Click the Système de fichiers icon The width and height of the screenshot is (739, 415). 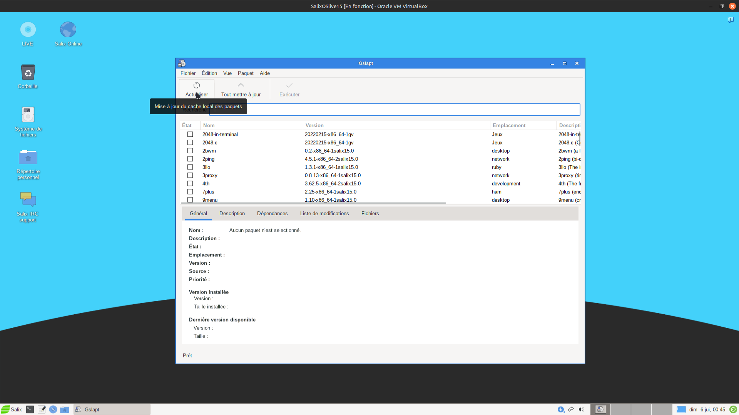[x=28, y=115]
